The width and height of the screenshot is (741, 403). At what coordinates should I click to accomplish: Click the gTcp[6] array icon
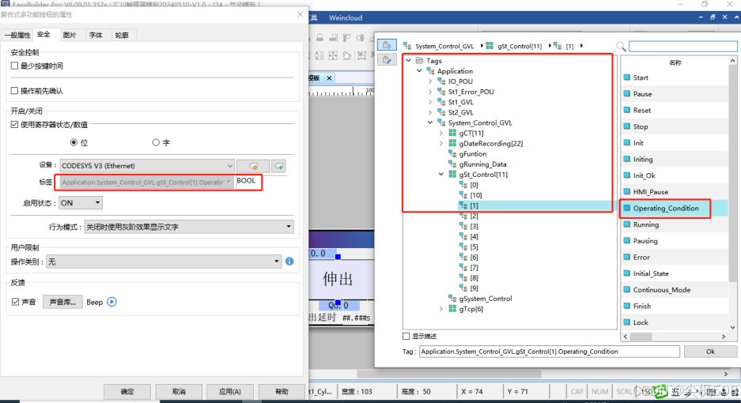(452, 308)
